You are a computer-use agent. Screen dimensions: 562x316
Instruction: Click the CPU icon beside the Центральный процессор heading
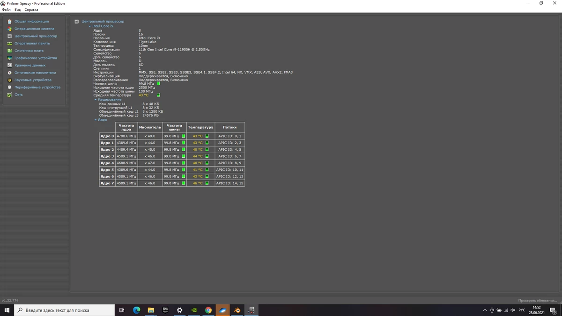pos(77,22)
